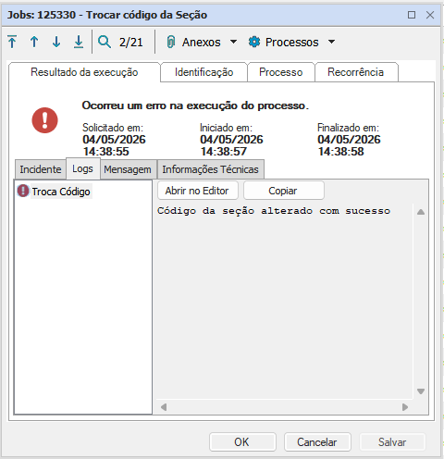This screenshot has width=444, height=459.
Task: Click the OK button
Action: coord(241,442)
